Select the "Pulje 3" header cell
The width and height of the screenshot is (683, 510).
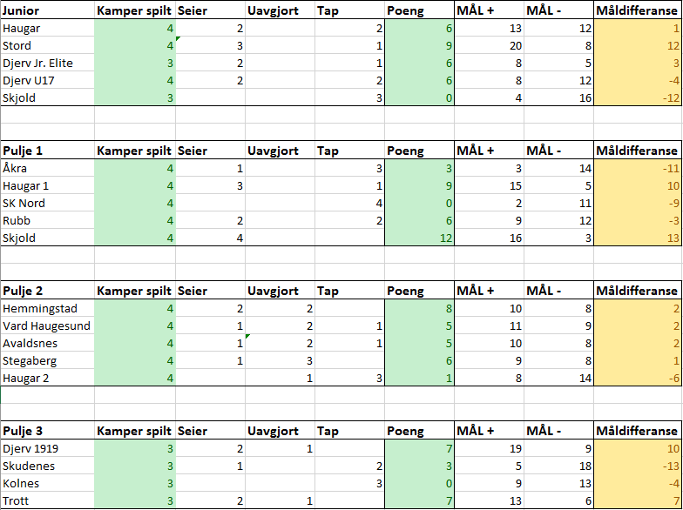(47, 431)
